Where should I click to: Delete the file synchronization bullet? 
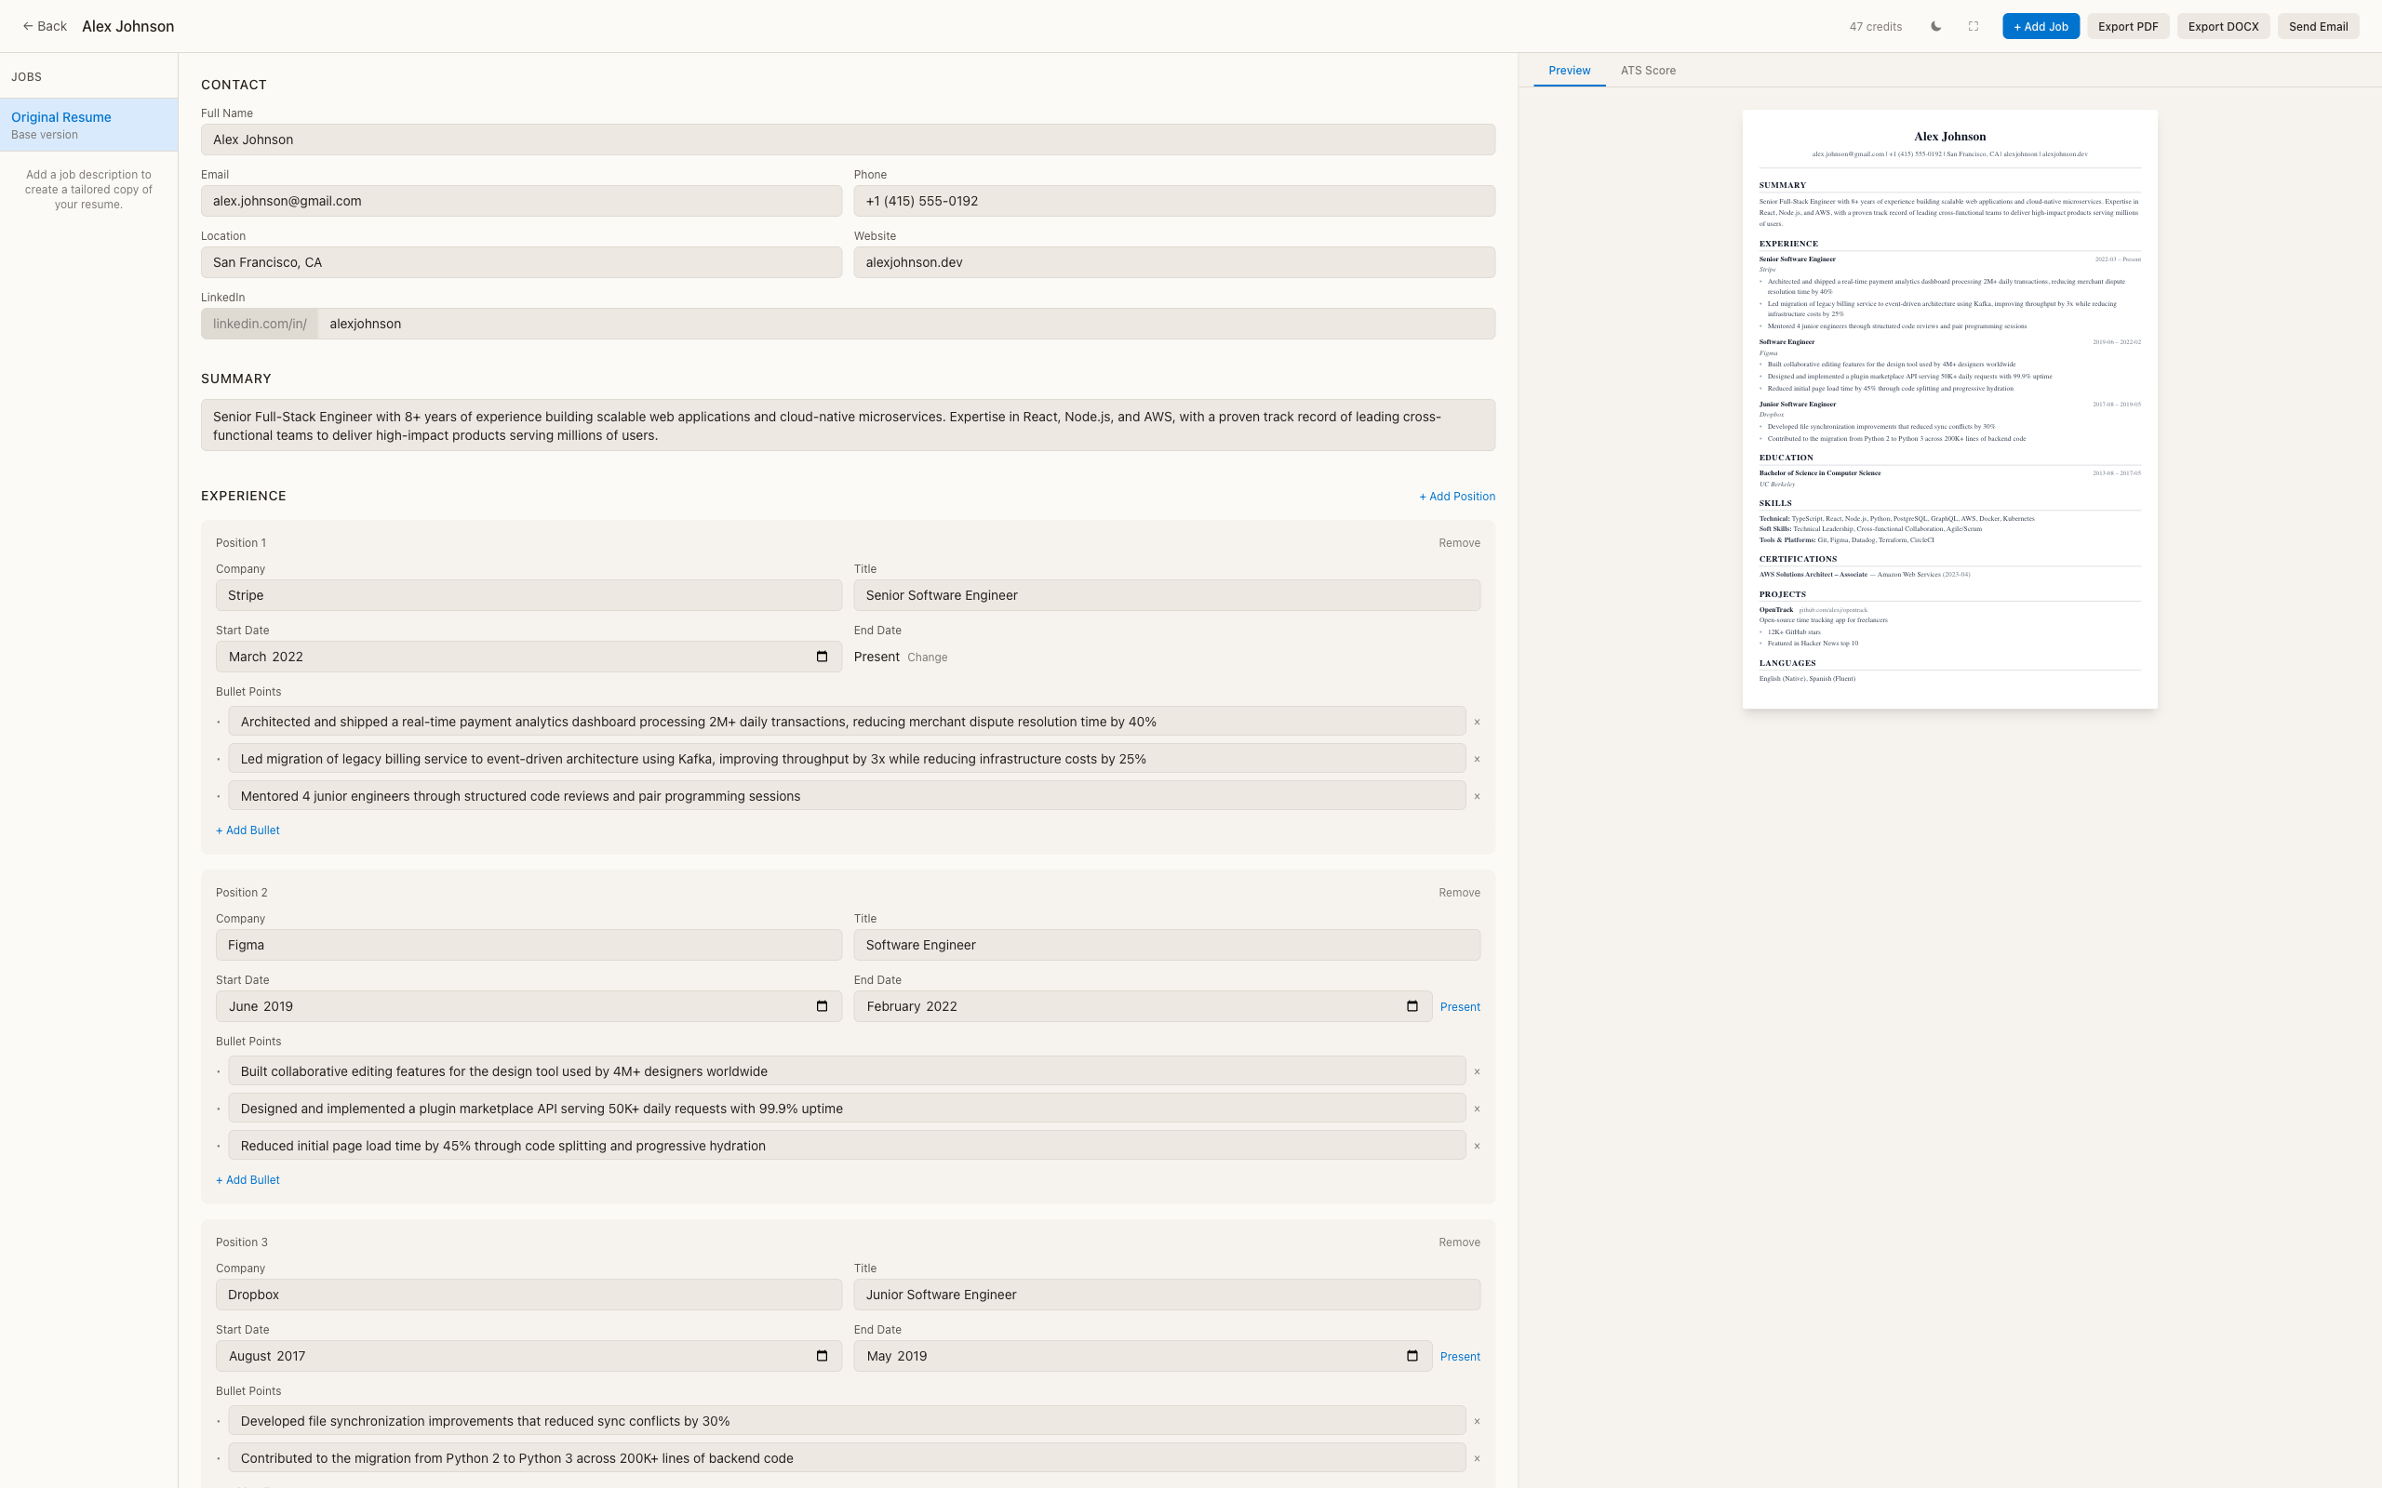(1477, 1421)
